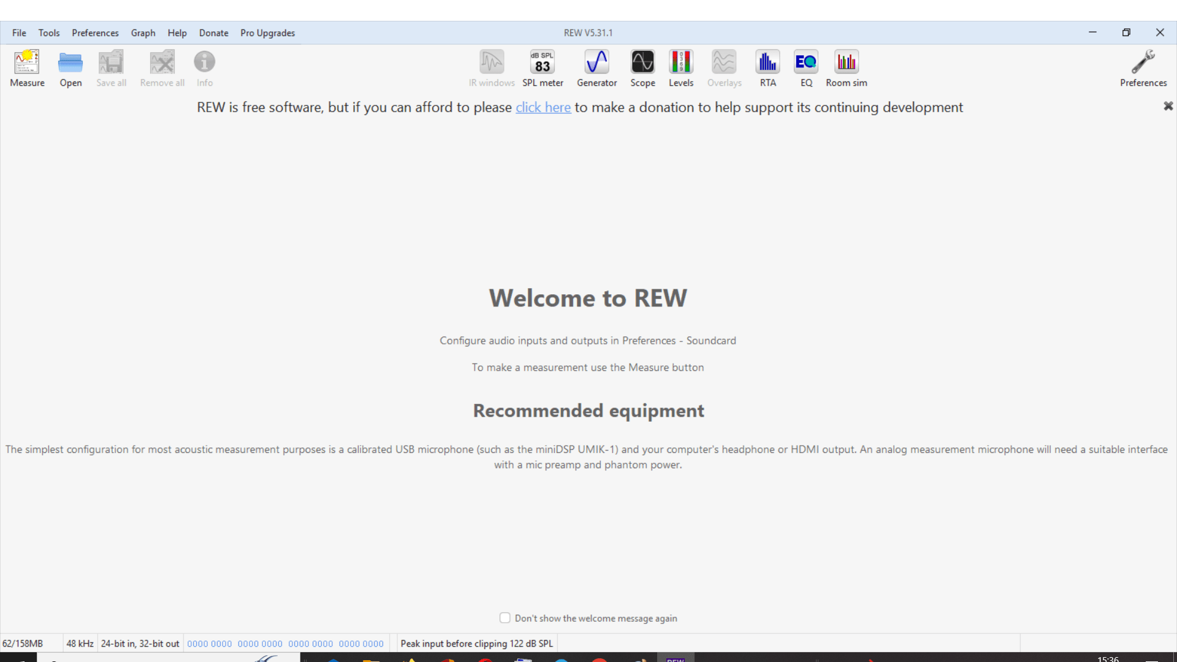
Task: Follow the 'click here' donation link
Action: click(x=543, y=107)
